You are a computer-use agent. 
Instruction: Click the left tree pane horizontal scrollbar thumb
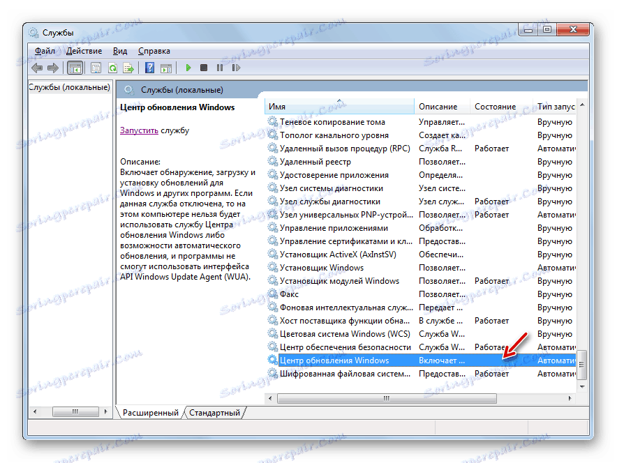tap(75, 412)
